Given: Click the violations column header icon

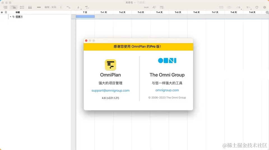Looking at the screenshot, I should [x=2, y=12].
